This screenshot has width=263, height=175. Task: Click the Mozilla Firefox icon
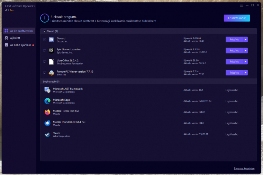(47, 112)
